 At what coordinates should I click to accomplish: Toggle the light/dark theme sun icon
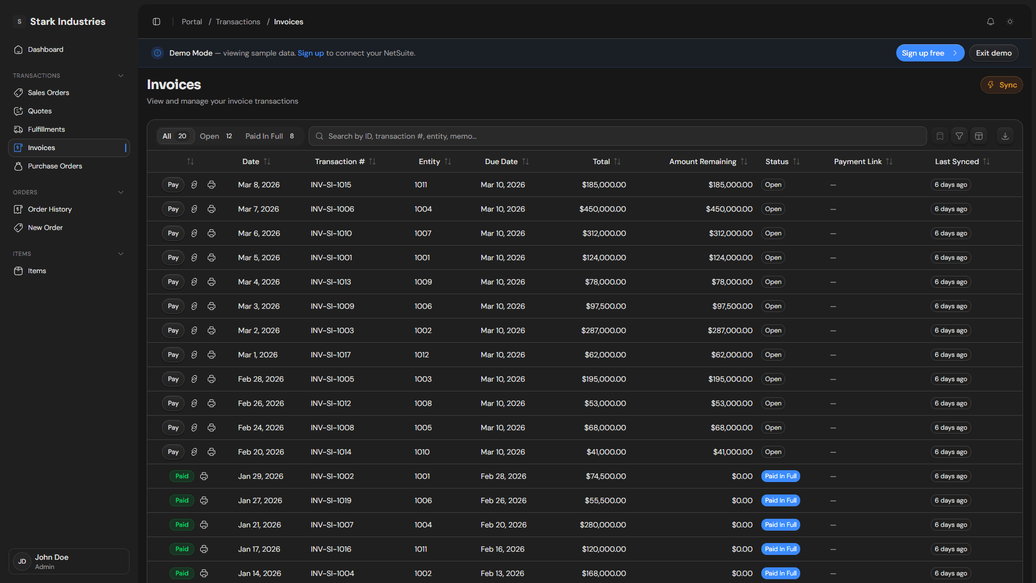pyautogui.click(x=1010, y=22)
